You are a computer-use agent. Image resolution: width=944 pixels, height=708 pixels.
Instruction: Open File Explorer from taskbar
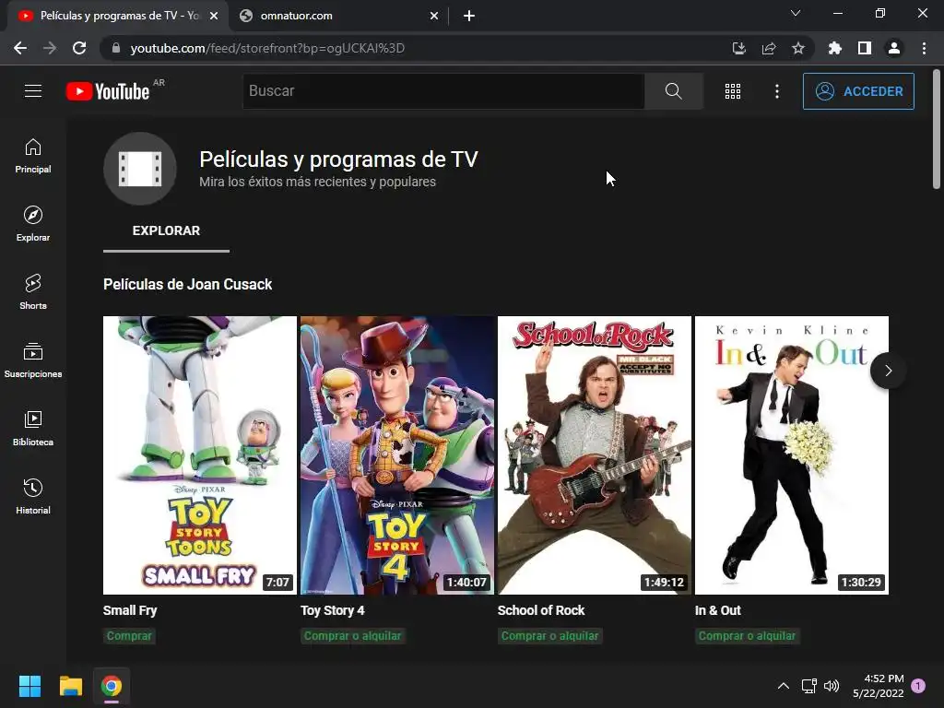[70, 686]
